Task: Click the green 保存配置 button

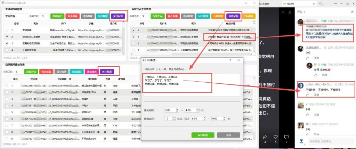Action: pos(203,135)
